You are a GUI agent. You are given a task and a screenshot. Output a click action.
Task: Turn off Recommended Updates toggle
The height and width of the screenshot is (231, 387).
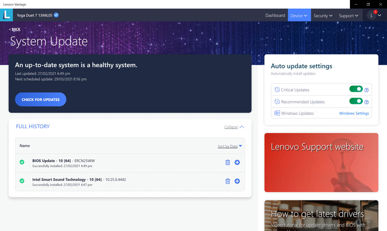[x=356, y=101]
